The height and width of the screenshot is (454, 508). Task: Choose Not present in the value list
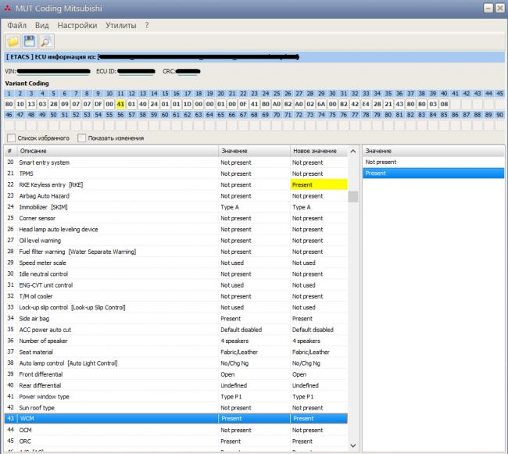(x=381, y=162)
